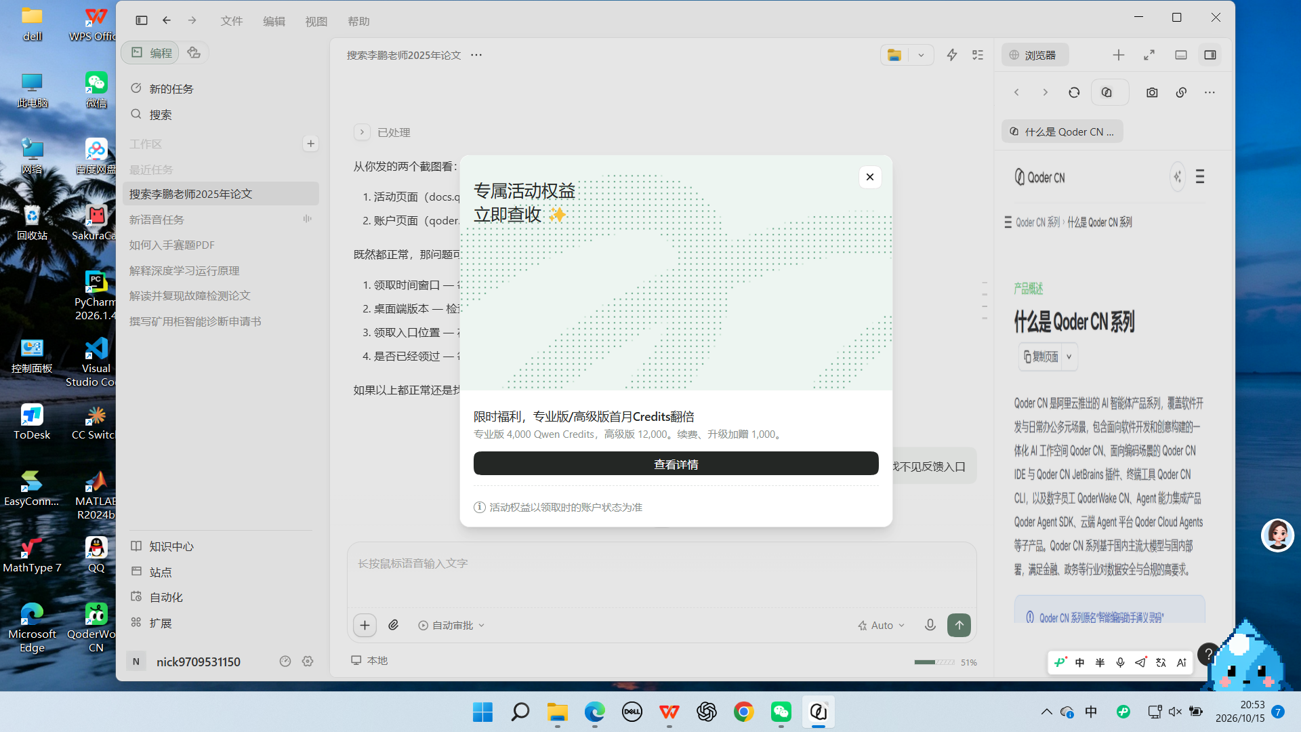Open WeChat from the taskbar
The image size is (1301, 732).
(781, 712)
